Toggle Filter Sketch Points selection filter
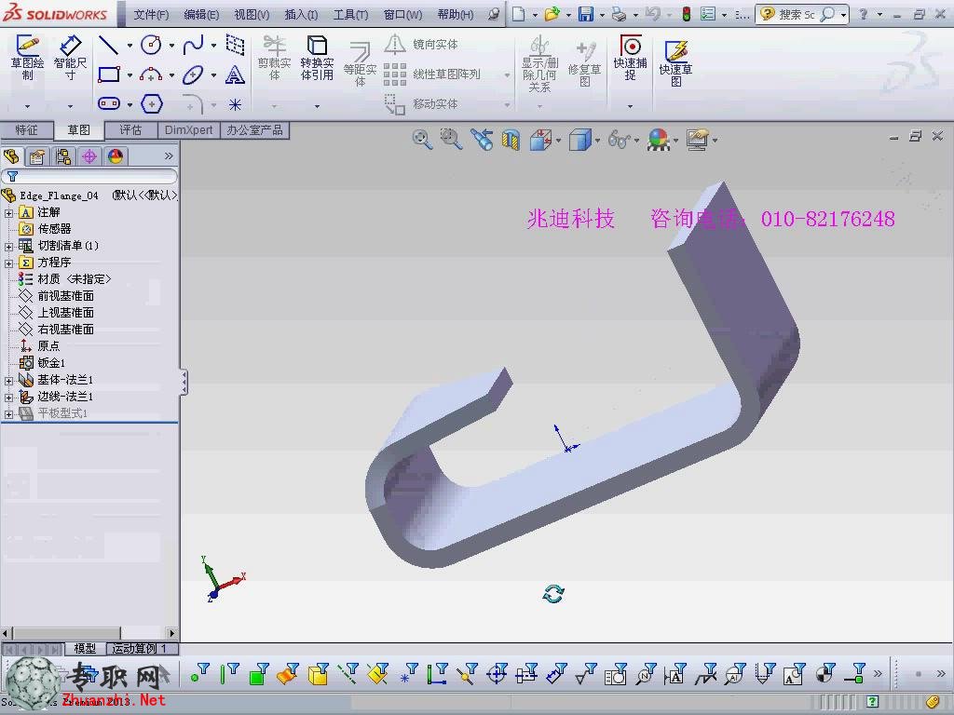The height and width of the screenshot is (715, 954). point(408,674)
